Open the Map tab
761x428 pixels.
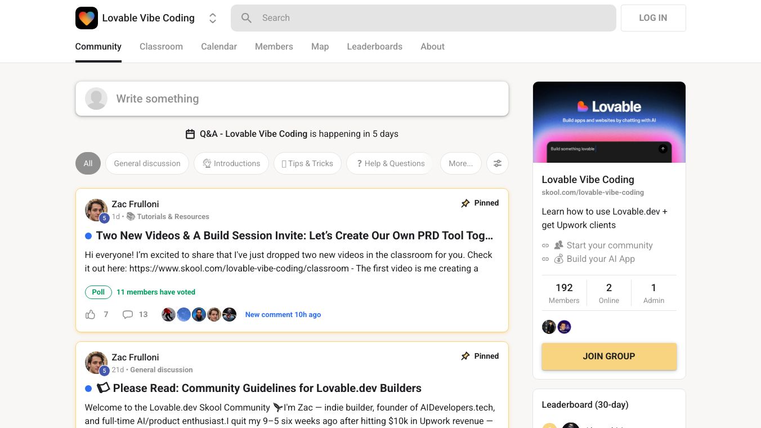coord(320,47)
